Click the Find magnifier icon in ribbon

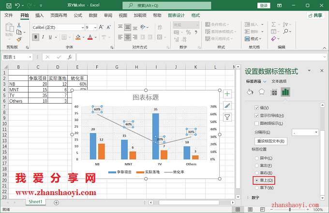click(285, 31)
